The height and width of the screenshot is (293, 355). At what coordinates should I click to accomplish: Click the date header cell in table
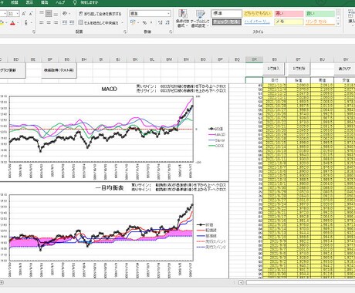275,80
